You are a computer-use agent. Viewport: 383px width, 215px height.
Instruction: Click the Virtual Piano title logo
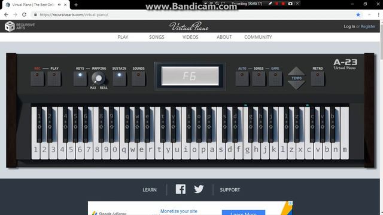189,26
